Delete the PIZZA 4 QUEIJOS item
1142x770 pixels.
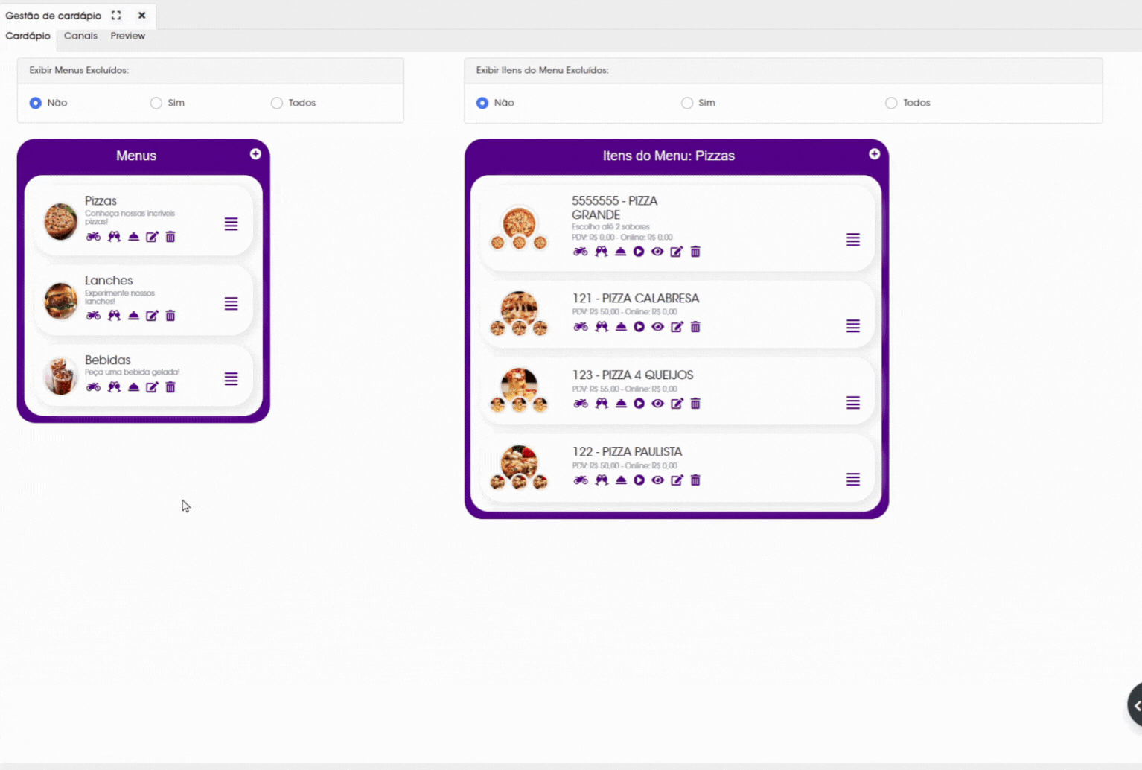(695, 404)
